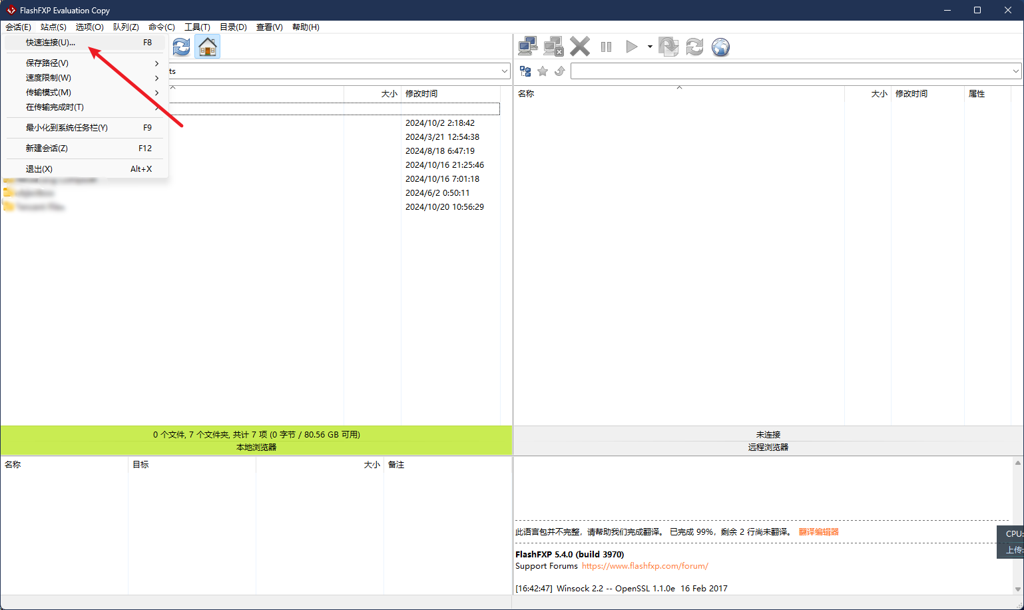Click the blue globe icon
Image resolution: width=1024 pixels, height=610 pixels.
click(720, 47)
